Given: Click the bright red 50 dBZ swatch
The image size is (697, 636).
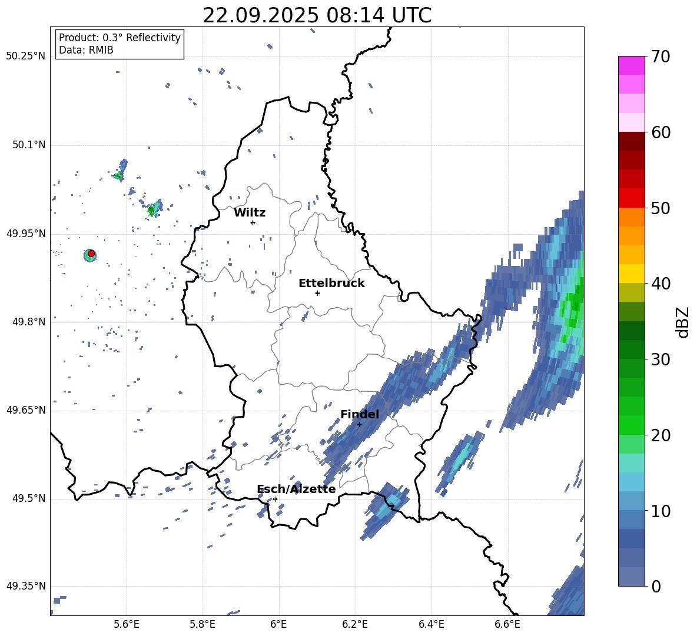Looking at the screenshot, I should [x=631, y=198].
